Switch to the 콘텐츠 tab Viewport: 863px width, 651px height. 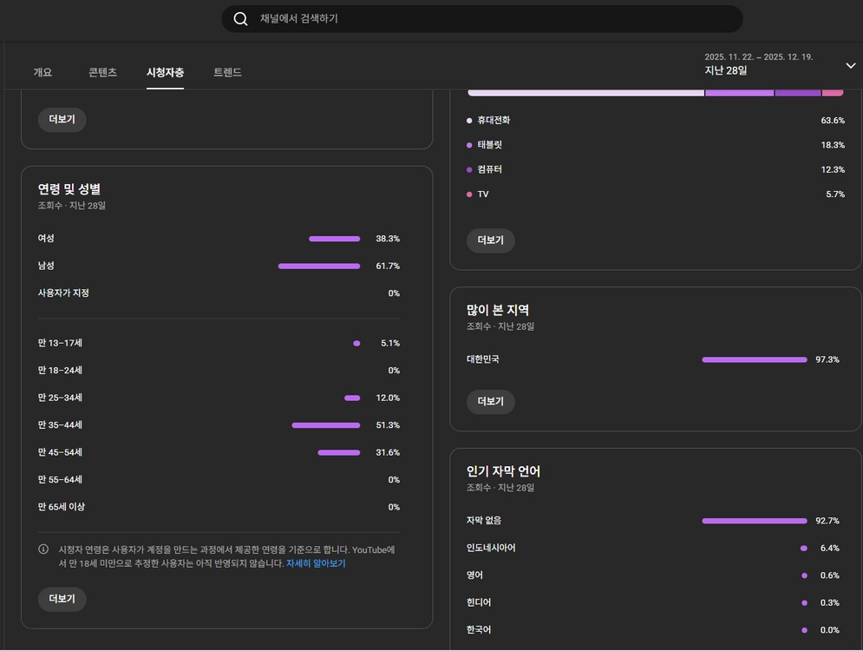[103, 72]
